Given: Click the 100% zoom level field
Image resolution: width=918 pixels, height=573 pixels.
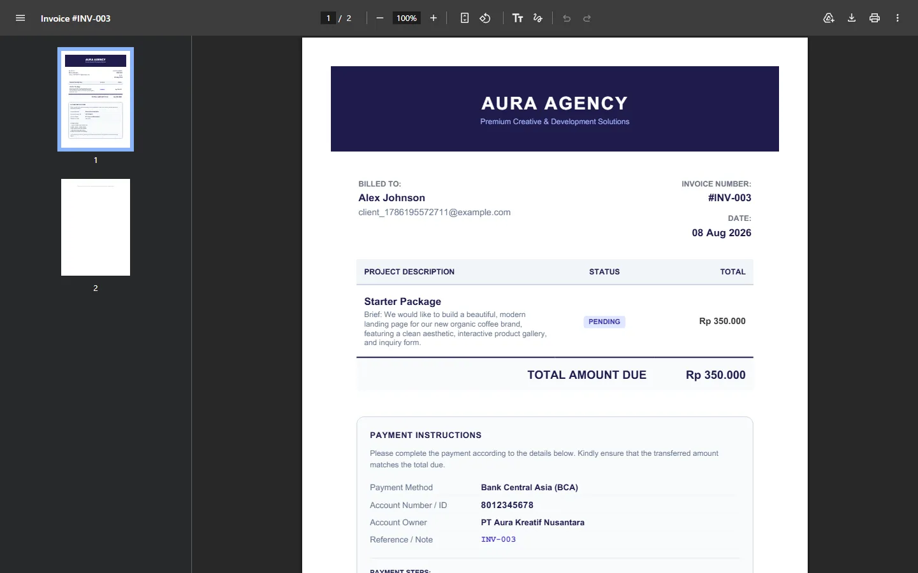Looking at the screenshot, I should point(407,18).
